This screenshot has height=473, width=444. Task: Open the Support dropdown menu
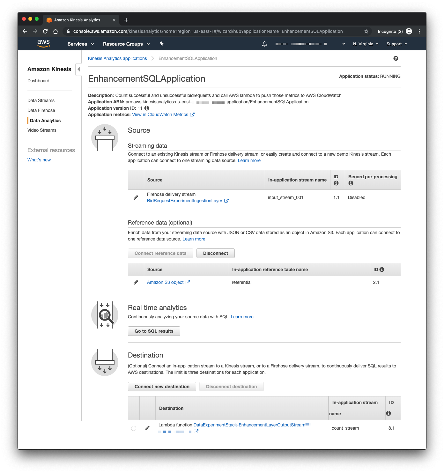(397, 44)
